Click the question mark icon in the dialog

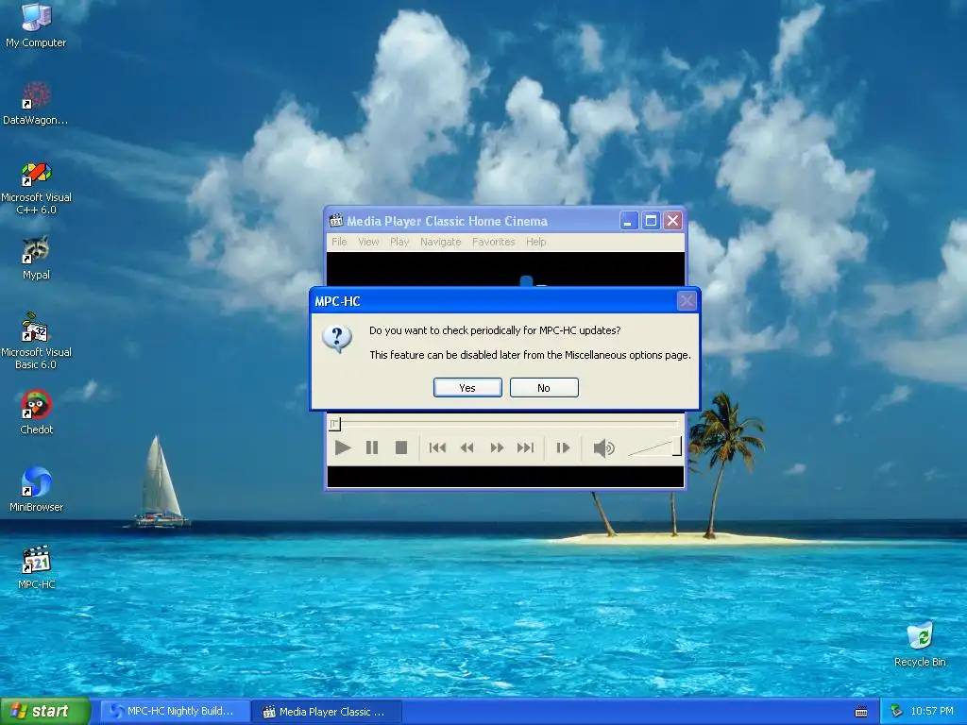click(x=337, y=339)
